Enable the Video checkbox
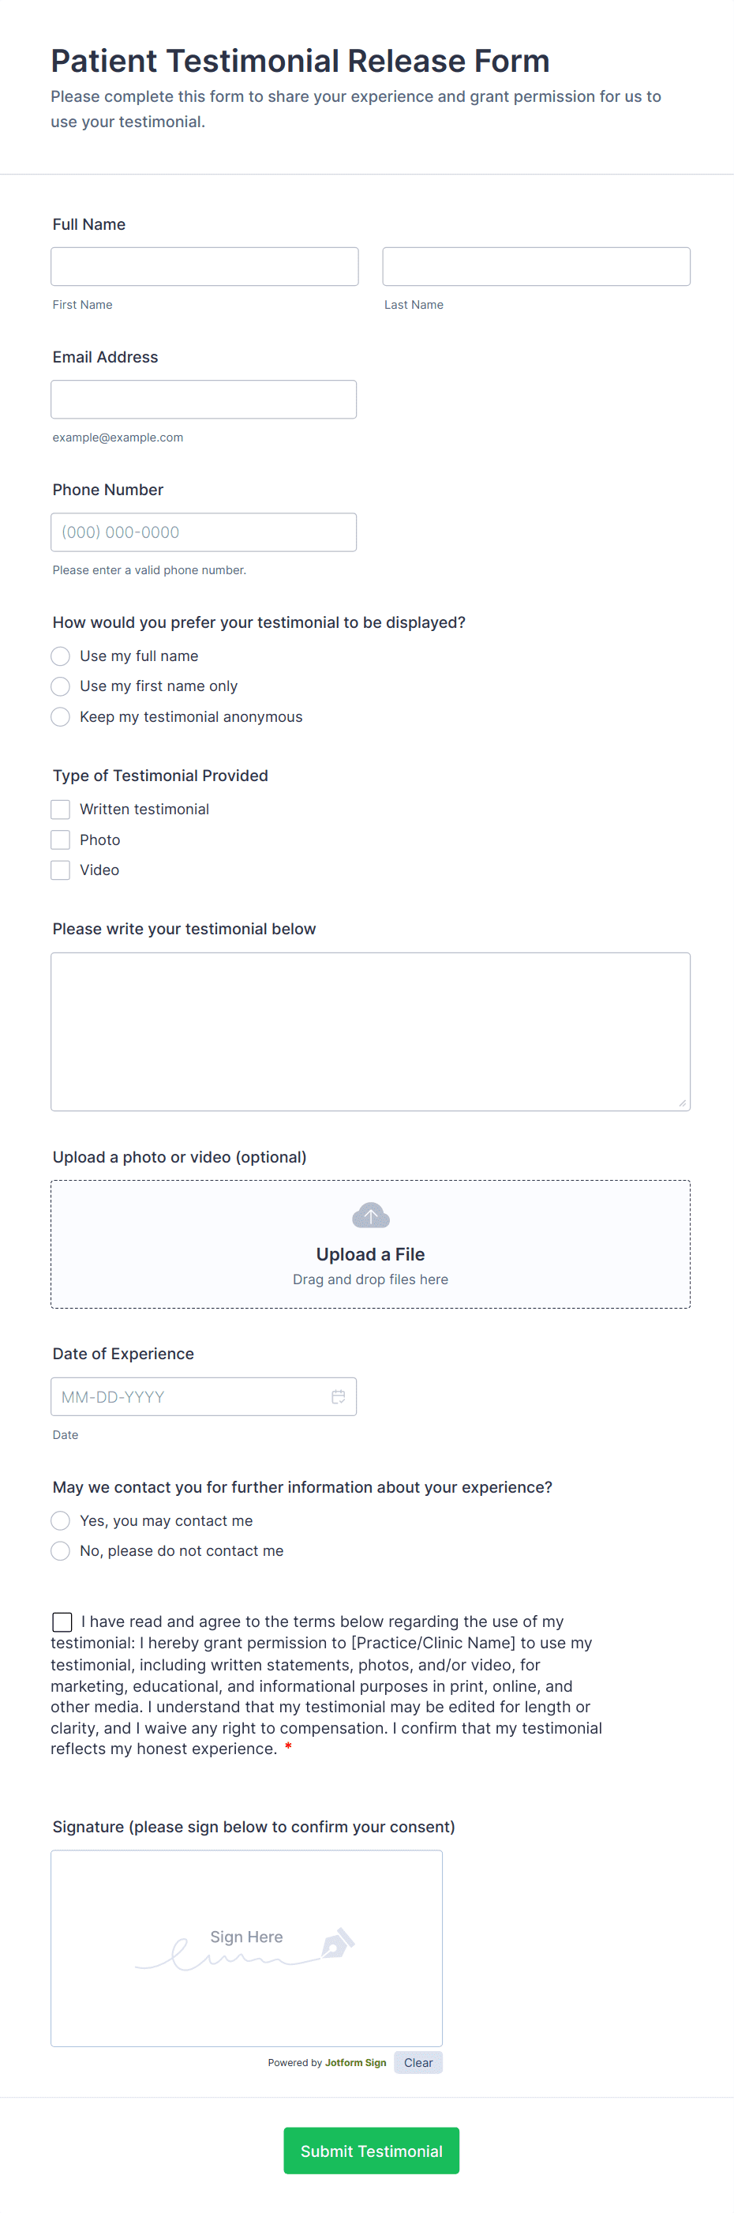 [x=60, y=870]
